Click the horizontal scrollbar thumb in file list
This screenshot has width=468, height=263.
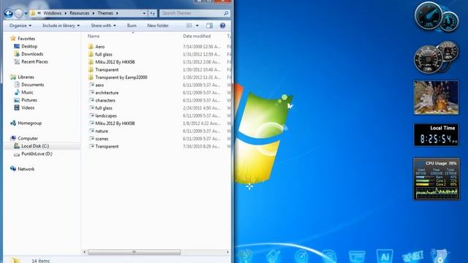click(134, 252)
